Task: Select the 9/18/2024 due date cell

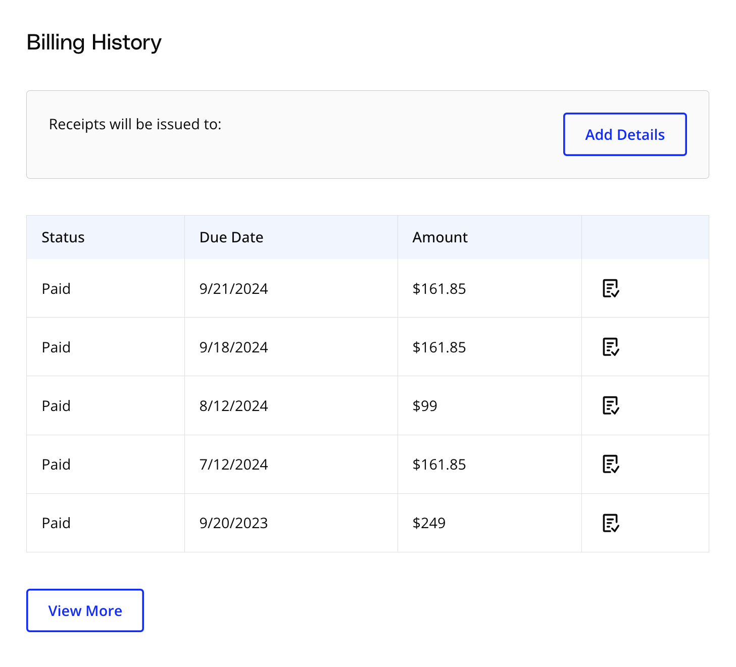Action: pos(233,347)
